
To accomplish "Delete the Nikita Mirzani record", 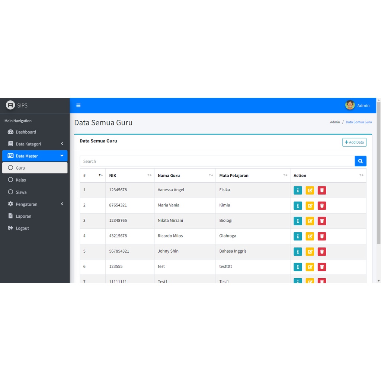I will click(322, 221).
